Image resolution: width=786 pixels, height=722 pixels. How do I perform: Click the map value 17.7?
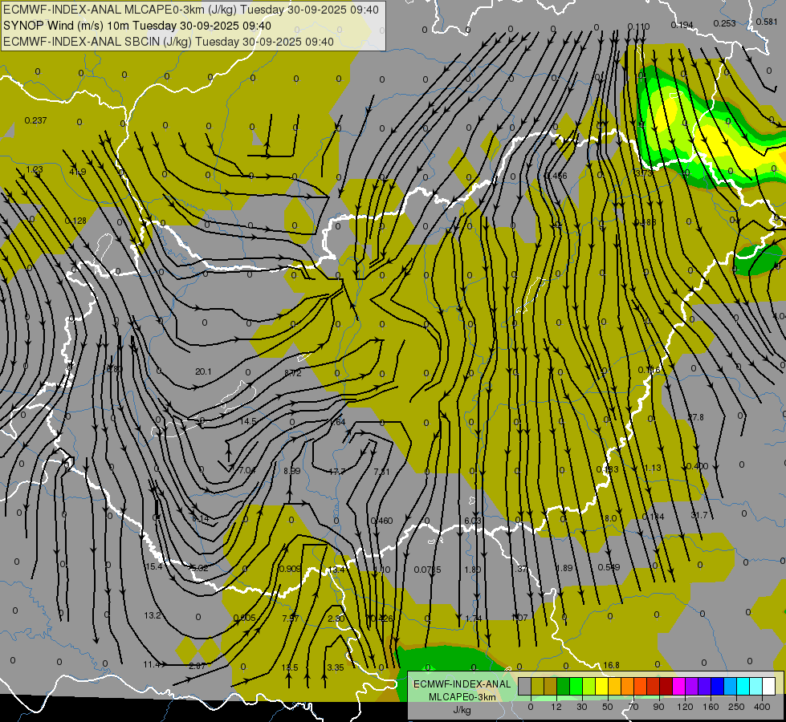click(337, 472)
